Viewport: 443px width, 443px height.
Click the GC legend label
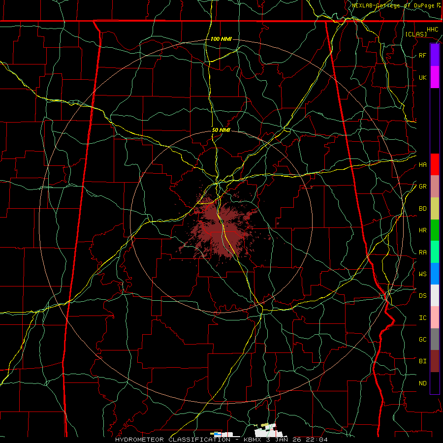[x=422, y=340]
